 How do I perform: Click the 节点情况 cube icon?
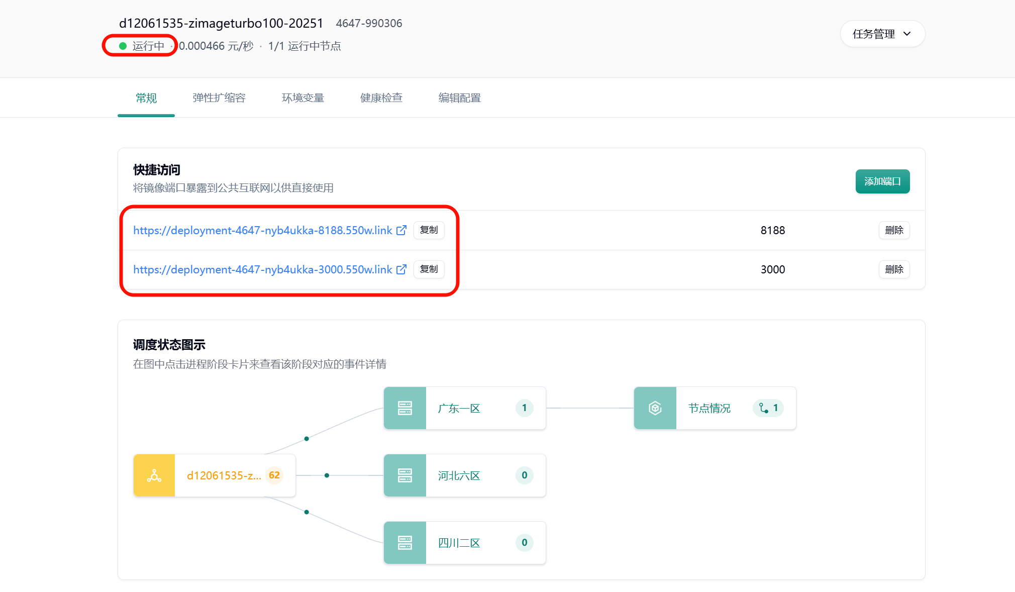coord(655,408)
